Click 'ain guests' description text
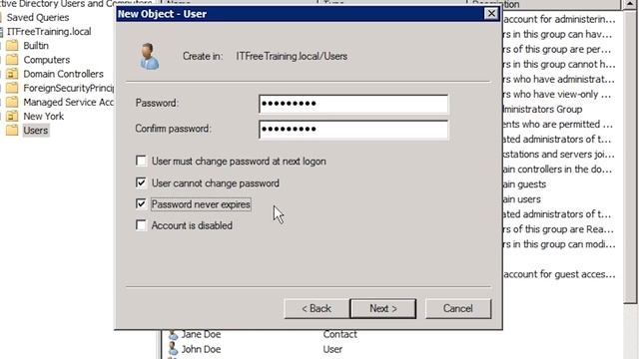The height and width of the screenshot is (359, 639). point(524,184)
